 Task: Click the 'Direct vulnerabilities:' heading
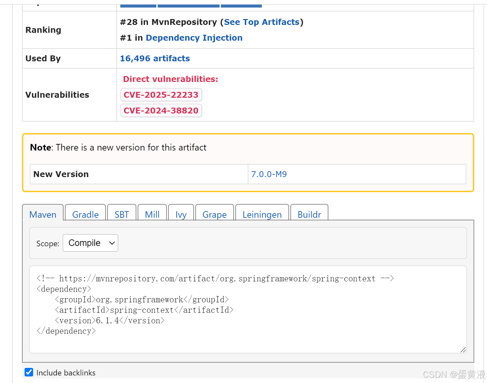click(x=170, y=79)
